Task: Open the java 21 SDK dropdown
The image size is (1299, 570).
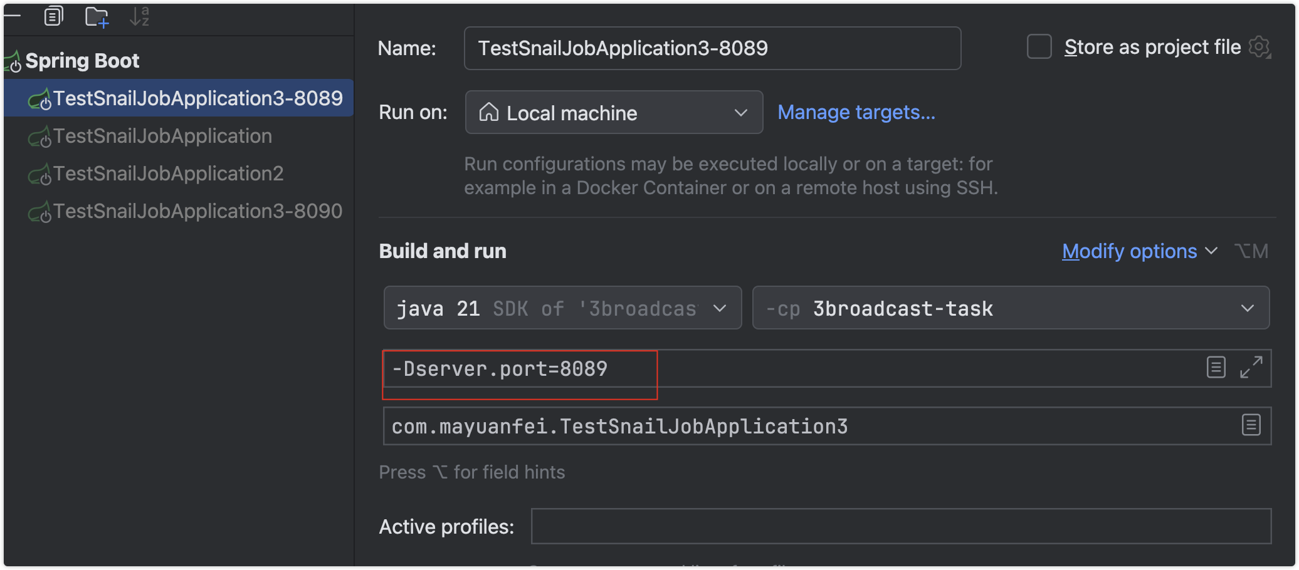Action: [562, 308]
